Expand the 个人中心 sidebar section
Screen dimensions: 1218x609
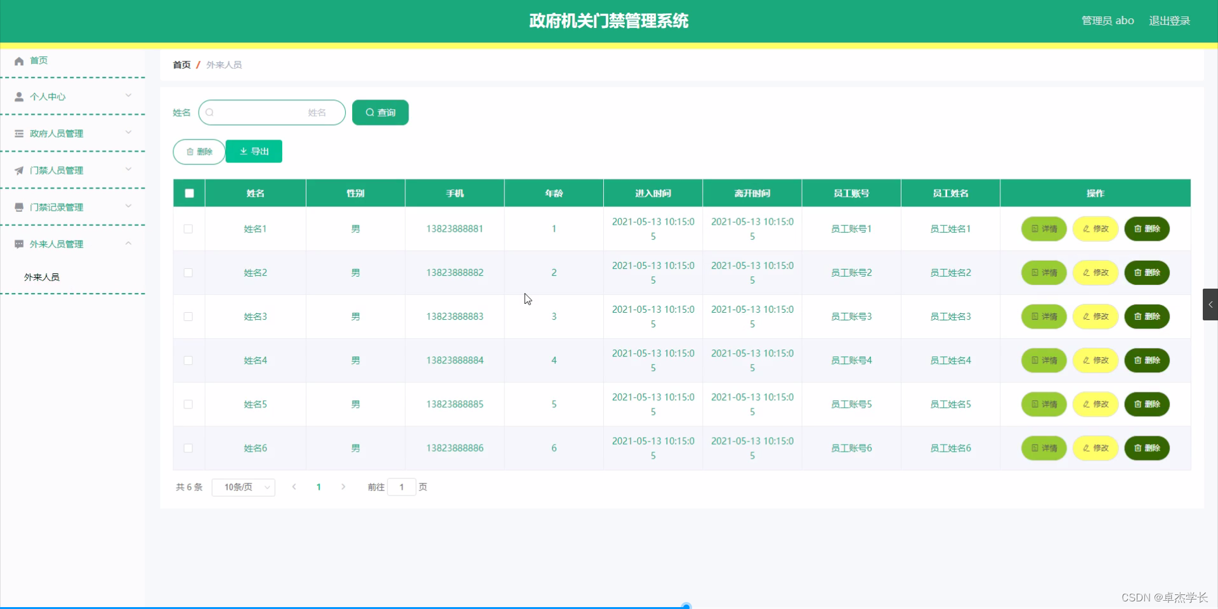pyautogui.click(x=129, y=95)
